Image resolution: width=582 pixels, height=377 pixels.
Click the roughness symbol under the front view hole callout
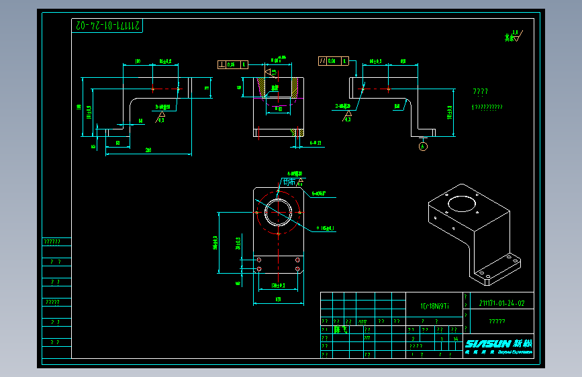[x=160, y=117]
